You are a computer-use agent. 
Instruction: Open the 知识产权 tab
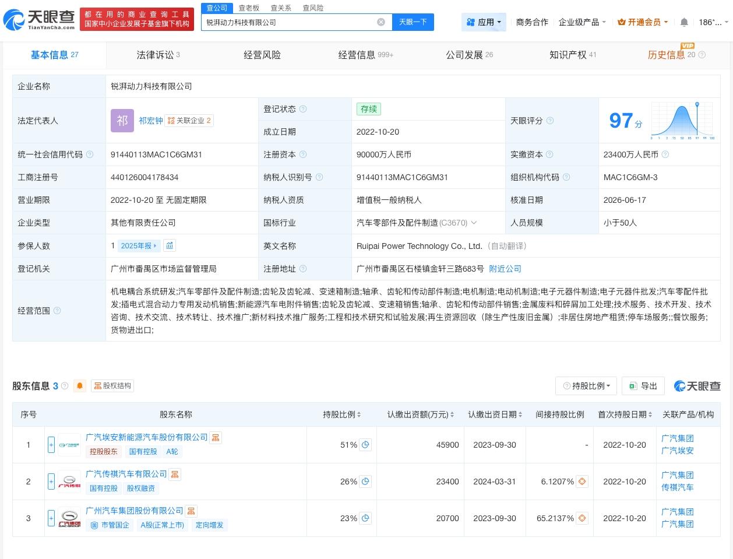(573, 55)
